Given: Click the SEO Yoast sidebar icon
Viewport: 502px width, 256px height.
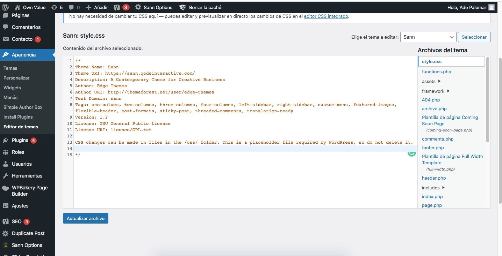Looking at the screenshot, I should click(6, 221).
